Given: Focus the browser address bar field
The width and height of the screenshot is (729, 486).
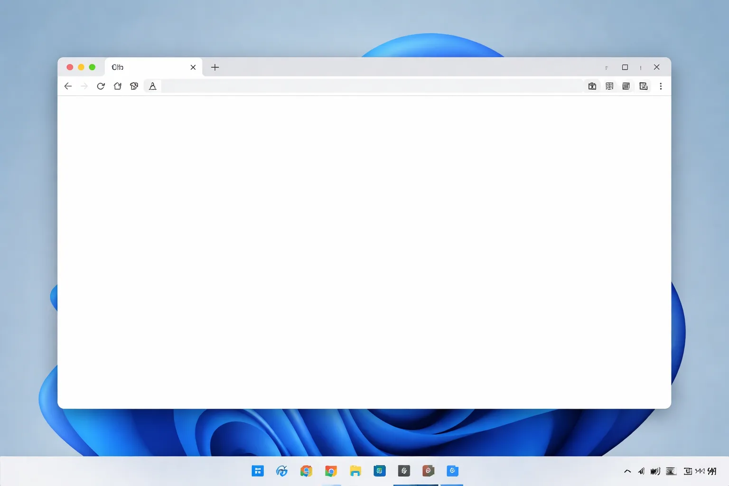Looking at the screenshot, I should [372, 86].
